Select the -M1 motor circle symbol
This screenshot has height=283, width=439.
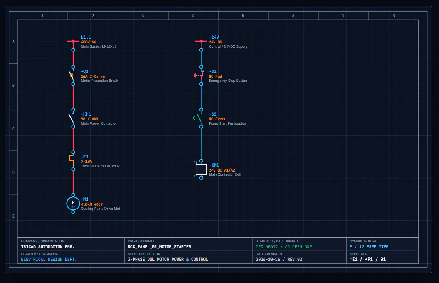[x=73, y=204]
